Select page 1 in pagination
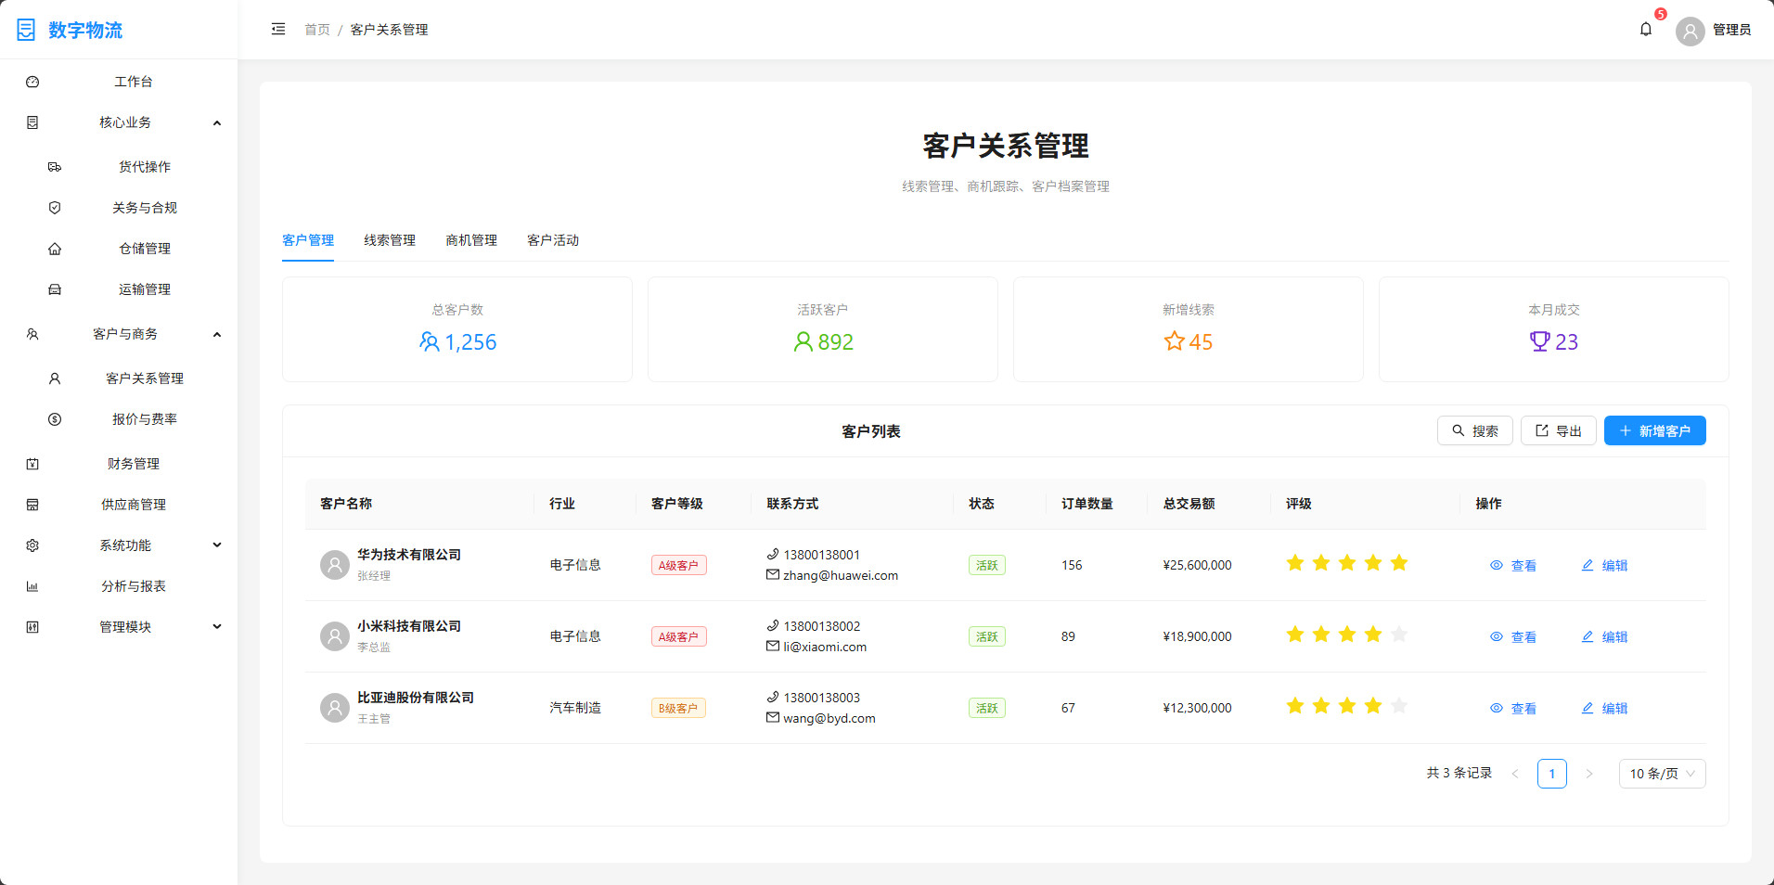This screenshot has width=1774, height=885. [x=1552, y=773]
